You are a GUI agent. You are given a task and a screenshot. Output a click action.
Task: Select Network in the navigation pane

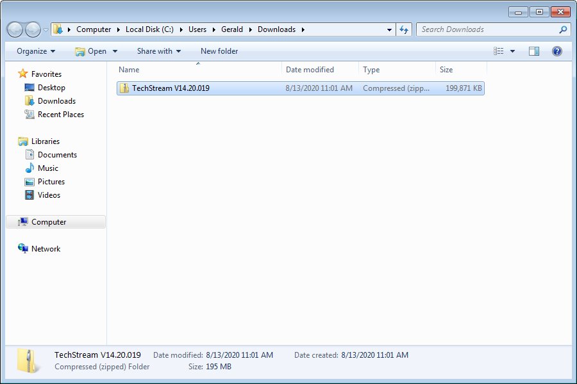click(46, 249)
